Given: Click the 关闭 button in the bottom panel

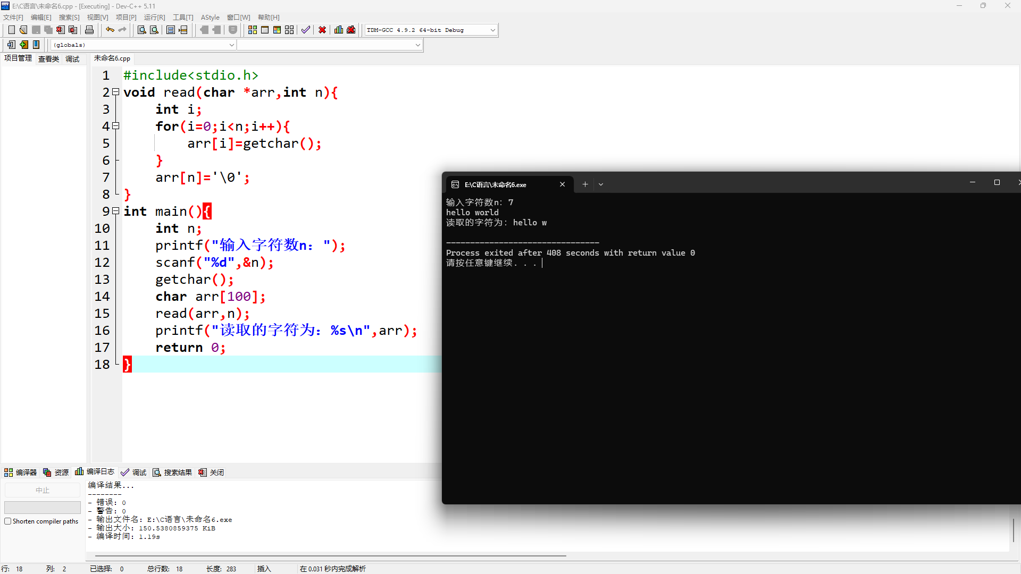Looking at the screenshot, I should coord(212,472).
